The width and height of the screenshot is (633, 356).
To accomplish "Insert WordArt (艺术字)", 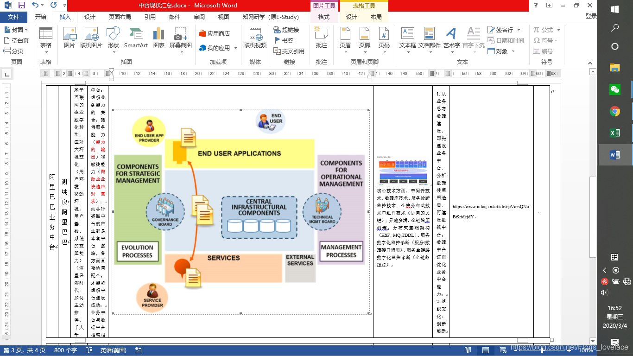I will [x=451, y=40].
